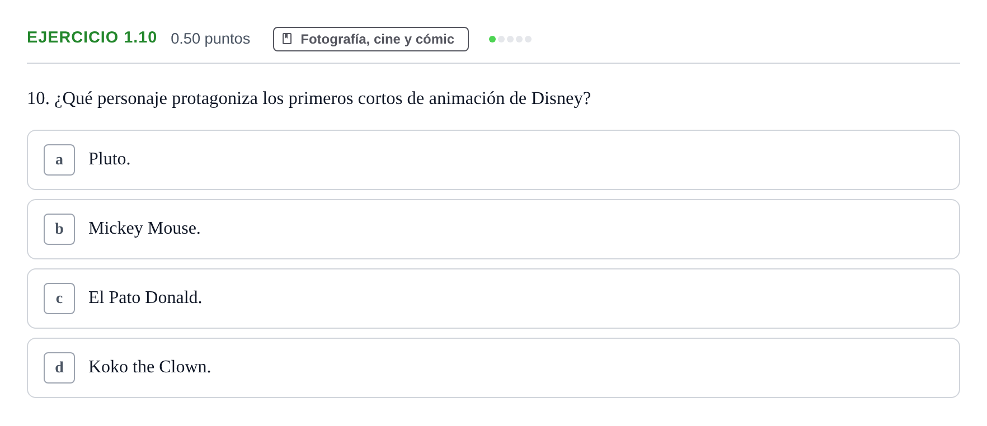Select answer letter box b
This screenshot has width=987, height=426.
pyautogui.click(x=59, y=229)
